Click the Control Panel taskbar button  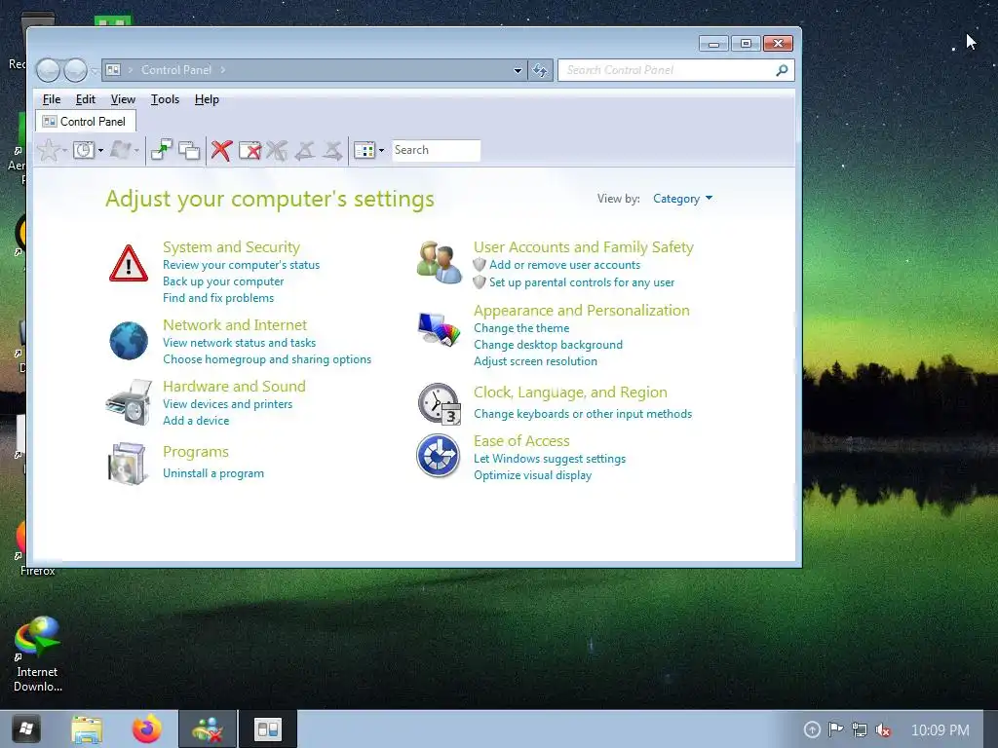268,729
